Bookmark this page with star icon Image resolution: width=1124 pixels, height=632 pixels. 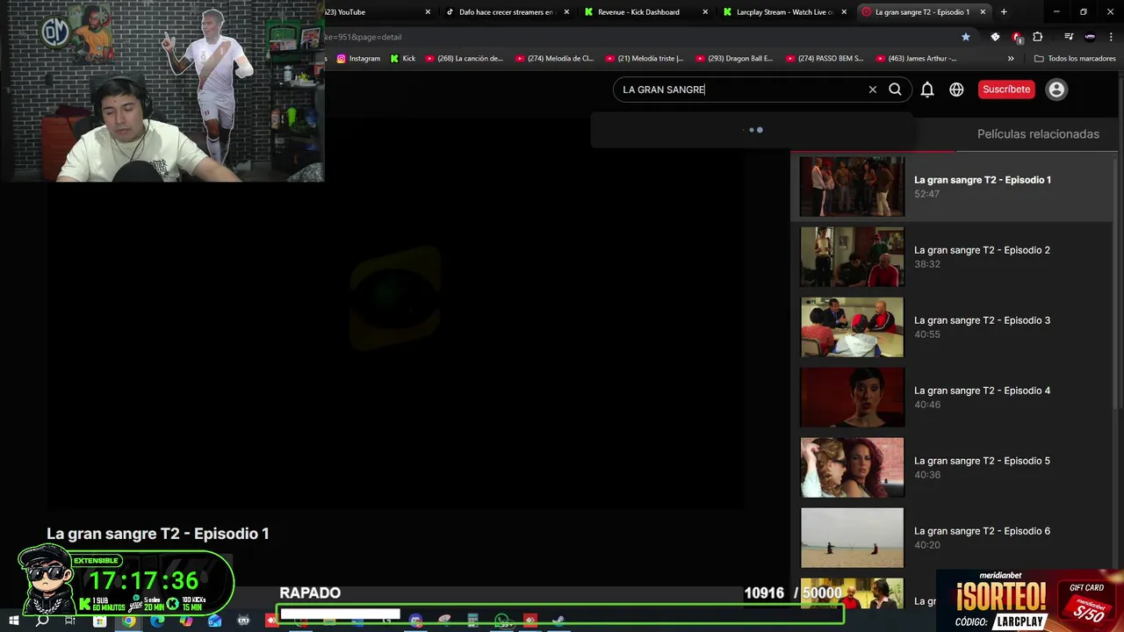click(966, 37)
